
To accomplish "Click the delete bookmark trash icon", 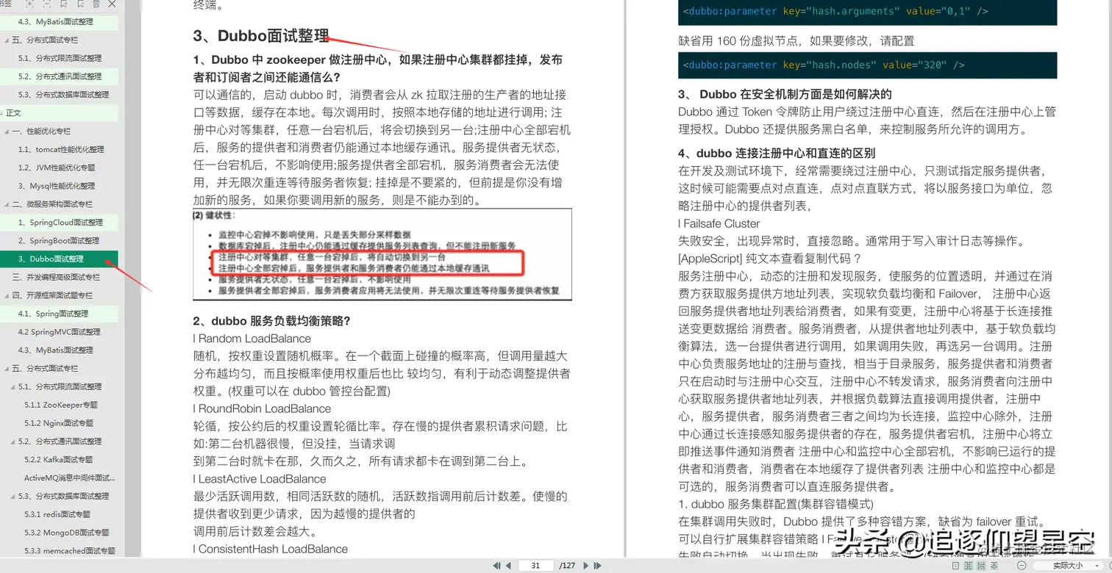I will click(x=96, y=4).
